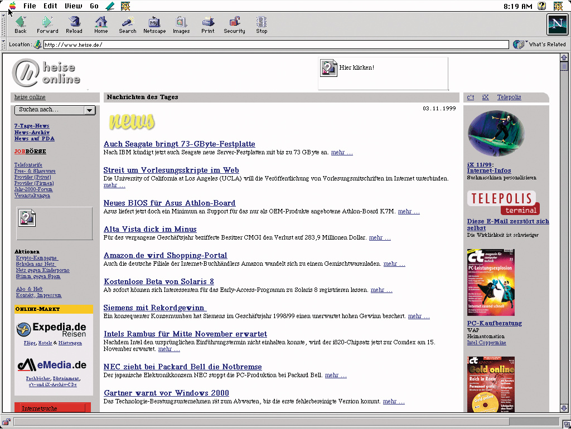Click the Print toolbar icon
The height and width of the screenshot is (429, 571).
pyautogui.click(x=208, y=25)
